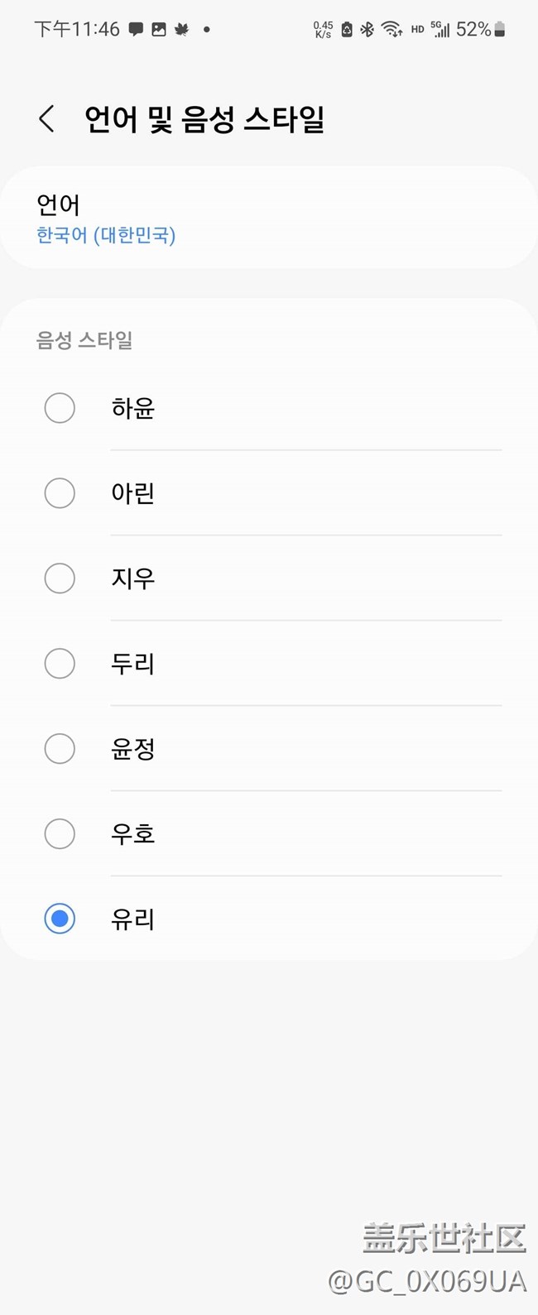Tap the 언어 및 음성 스타일 page title
This screenshot has height=1315, width=538.
204,119
